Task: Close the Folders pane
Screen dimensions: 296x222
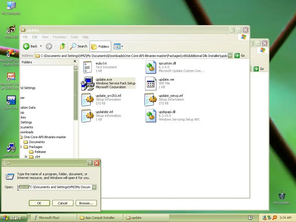Action: point(75,61)
